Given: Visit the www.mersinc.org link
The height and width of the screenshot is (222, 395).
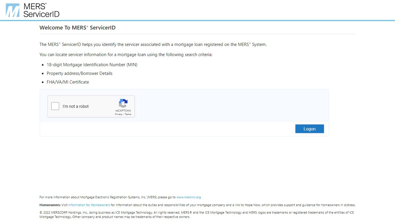Looking at the screenshot, I should pyautogui.click(x=189, y=197).
